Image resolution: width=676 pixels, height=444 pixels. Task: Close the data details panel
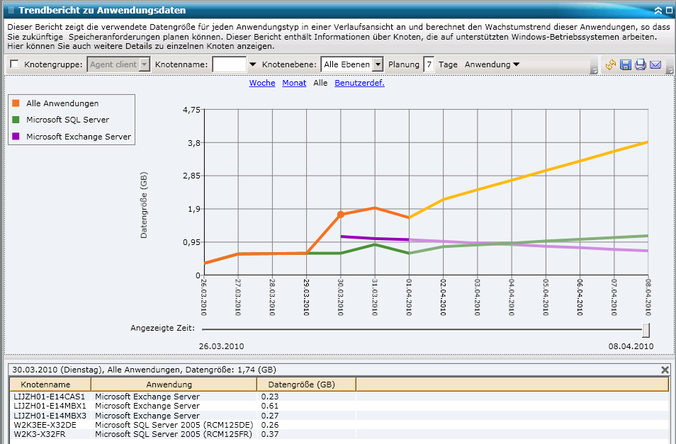tap(665, 370)
